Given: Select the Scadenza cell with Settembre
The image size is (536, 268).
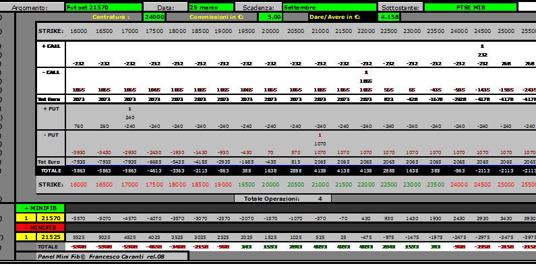Looking at the screenshot, I should [330, 7].
